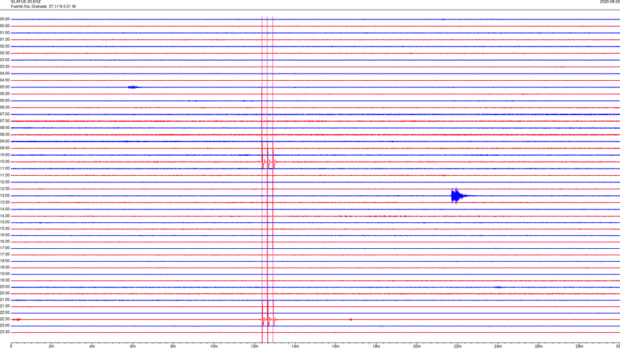Click the 22m axis tick label
This screenshot has height=349, width=620.
pos(457,346)
